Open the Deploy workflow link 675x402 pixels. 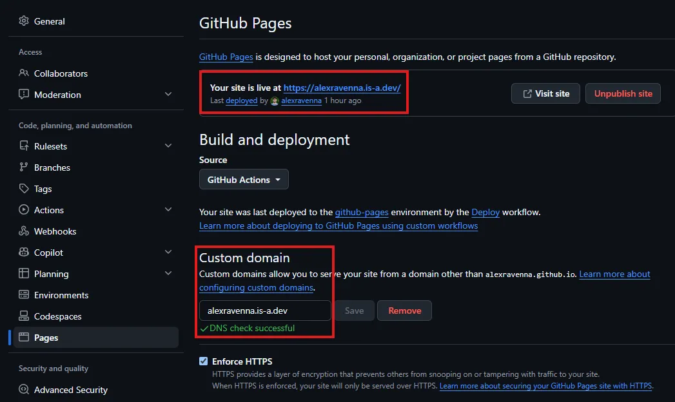[485, 212]
